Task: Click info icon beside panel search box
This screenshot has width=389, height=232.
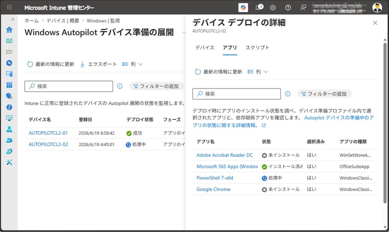Action: click(x=288, y=94)
